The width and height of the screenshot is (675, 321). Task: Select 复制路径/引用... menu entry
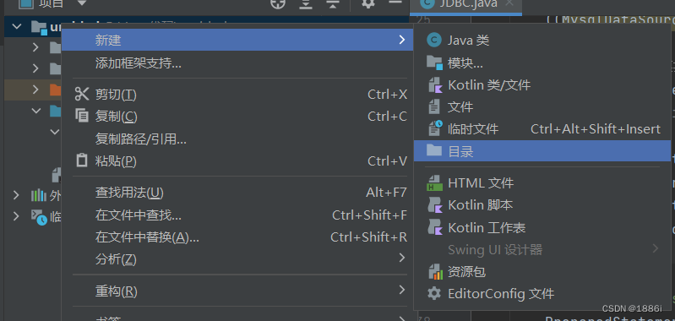click(238, 139)
